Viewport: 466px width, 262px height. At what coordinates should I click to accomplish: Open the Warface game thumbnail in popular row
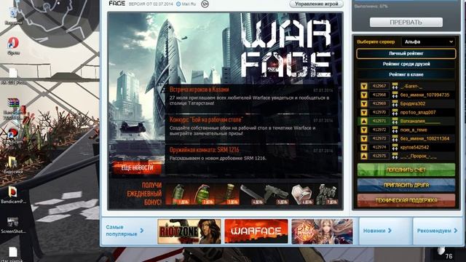click(256, 231)
